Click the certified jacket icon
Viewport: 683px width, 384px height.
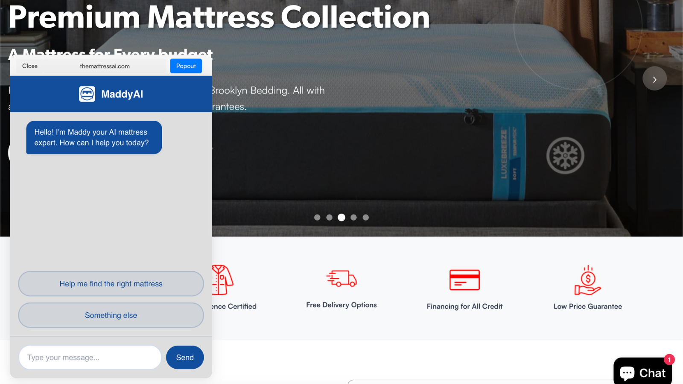(x=222, y=280)
